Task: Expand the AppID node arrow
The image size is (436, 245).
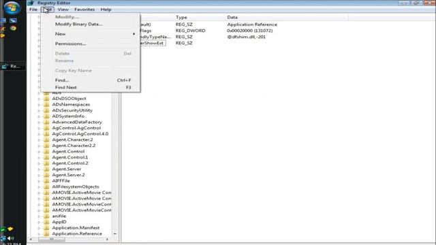Action: point(39,223)
